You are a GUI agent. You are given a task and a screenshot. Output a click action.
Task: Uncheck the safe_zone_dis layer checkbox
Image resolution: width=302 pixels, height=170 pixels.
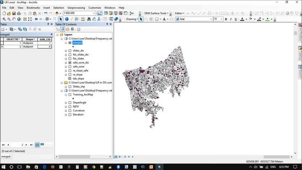[70, 63]
